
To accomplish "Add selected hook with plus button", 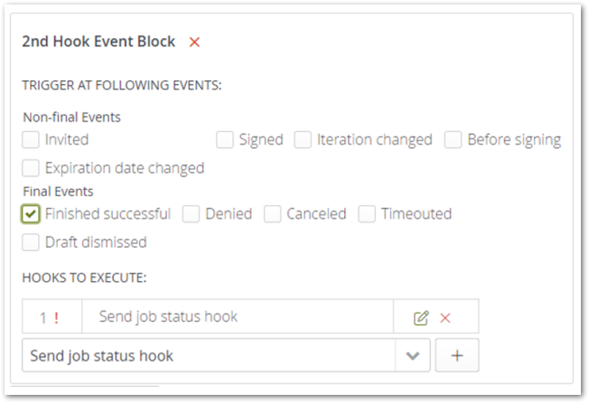I will [x=457, y=356].
